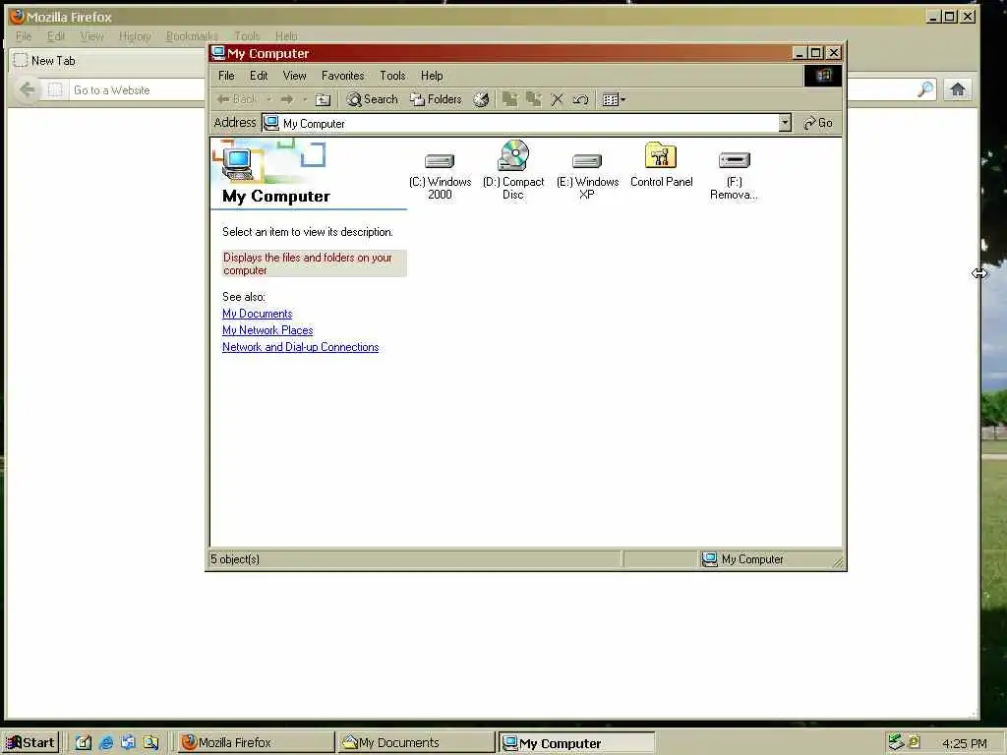Screen dimensions: 1007x755
Task: Click the fourth quick launch search icon
Action: coord(150,743)
